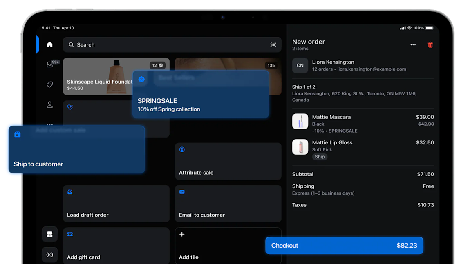Open the Home icon in sidebar
Image resolution: width=470 pixels, height=264 pixels.
(x=50, y=44)
